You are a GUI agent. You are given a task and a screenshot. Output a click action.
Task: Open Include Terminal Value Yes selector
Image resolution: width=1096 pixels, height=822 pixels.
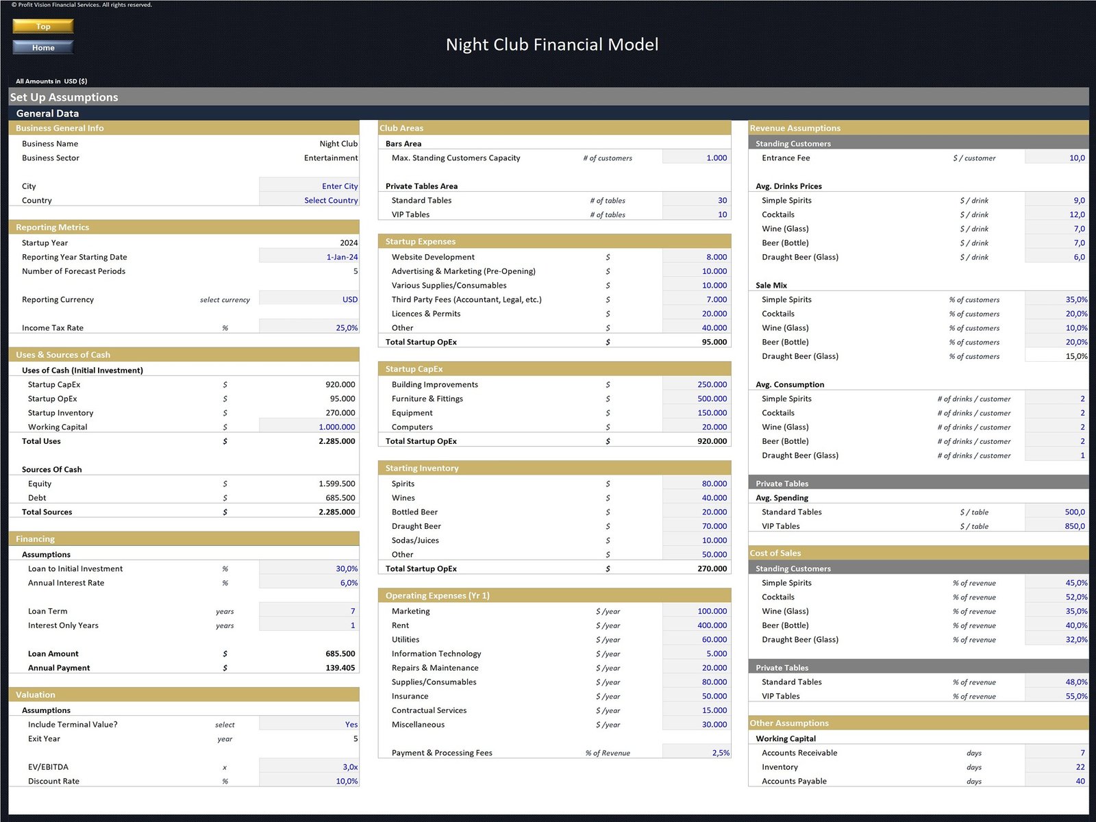coord(309,725)
